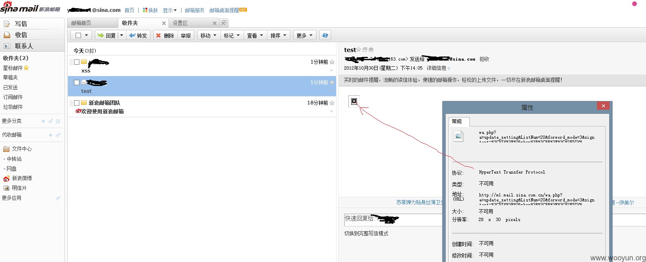Open the 排序 sort dropdown
646x262 pixels.
click(278, 36)
